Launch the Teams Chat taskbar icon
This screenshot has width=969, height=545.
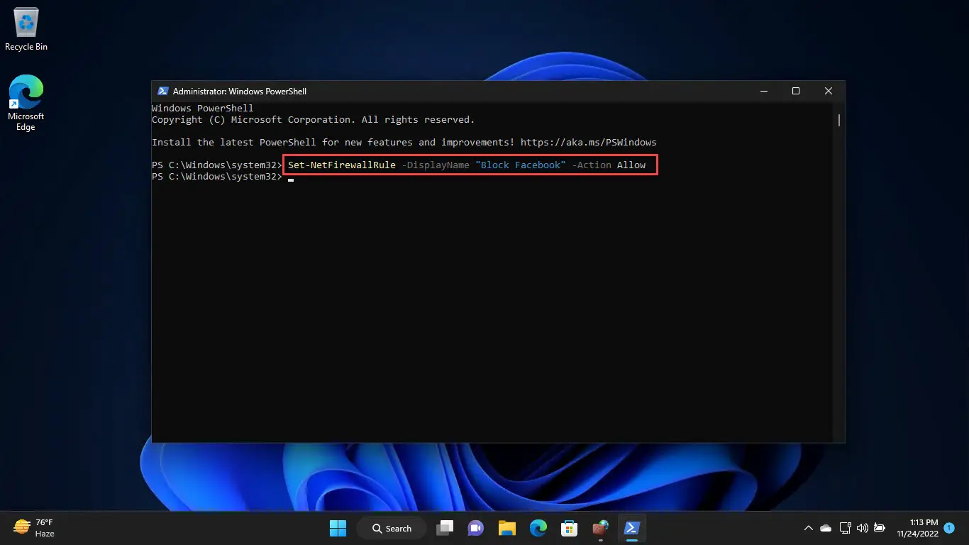point(475,528)
